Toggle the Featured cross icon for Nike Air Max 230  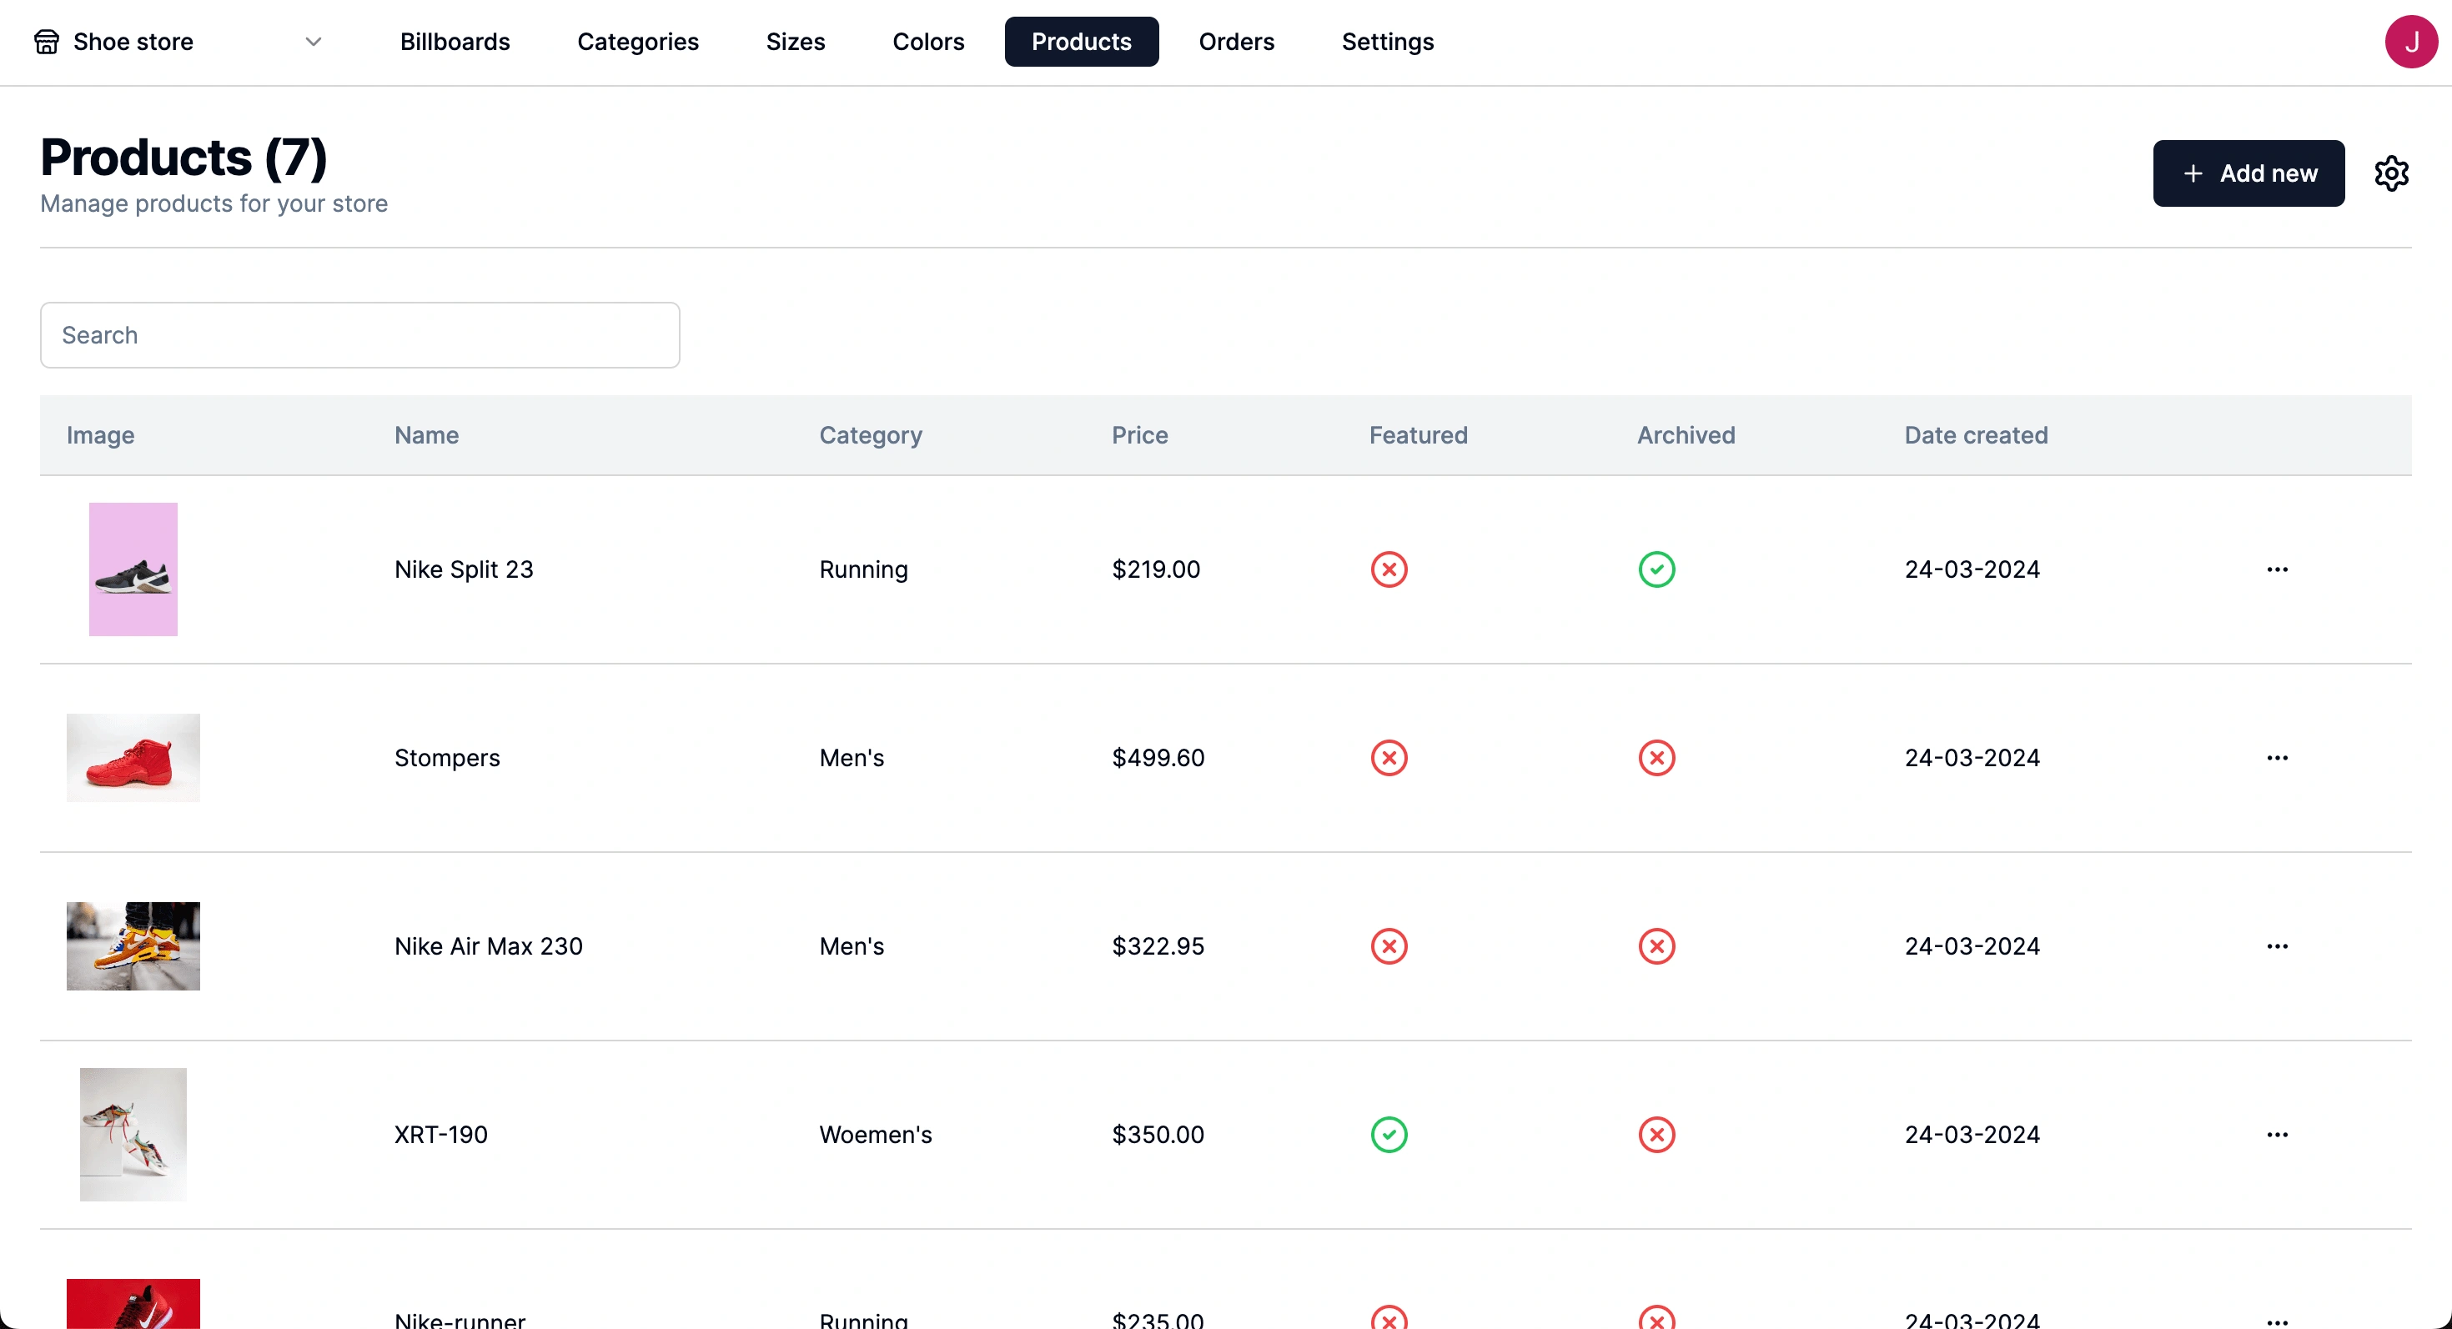[x=1389, y=945]
